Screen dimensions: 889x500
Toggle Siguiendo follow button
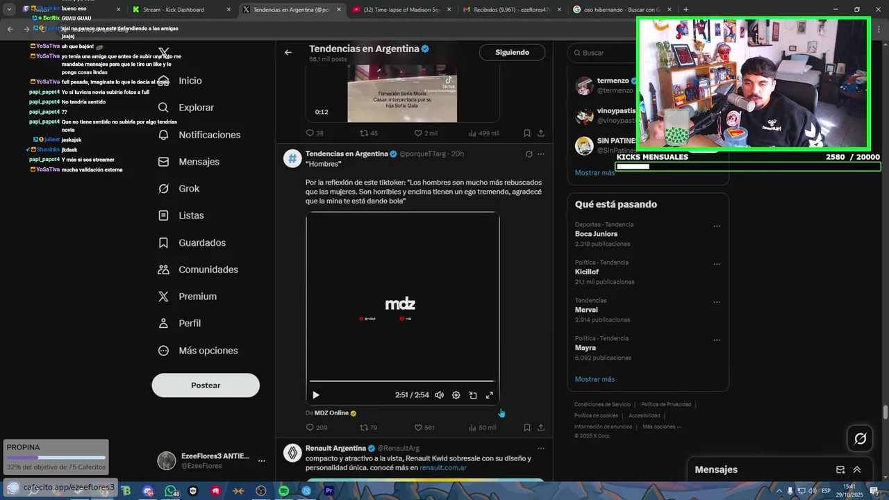pos(512,53)
